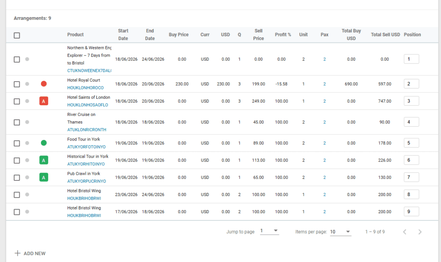Image resolution: width=441 pixels, height=262 pixels.
Task: Check the Pub Crawl in York row checkbox
Action: [17, 177]
